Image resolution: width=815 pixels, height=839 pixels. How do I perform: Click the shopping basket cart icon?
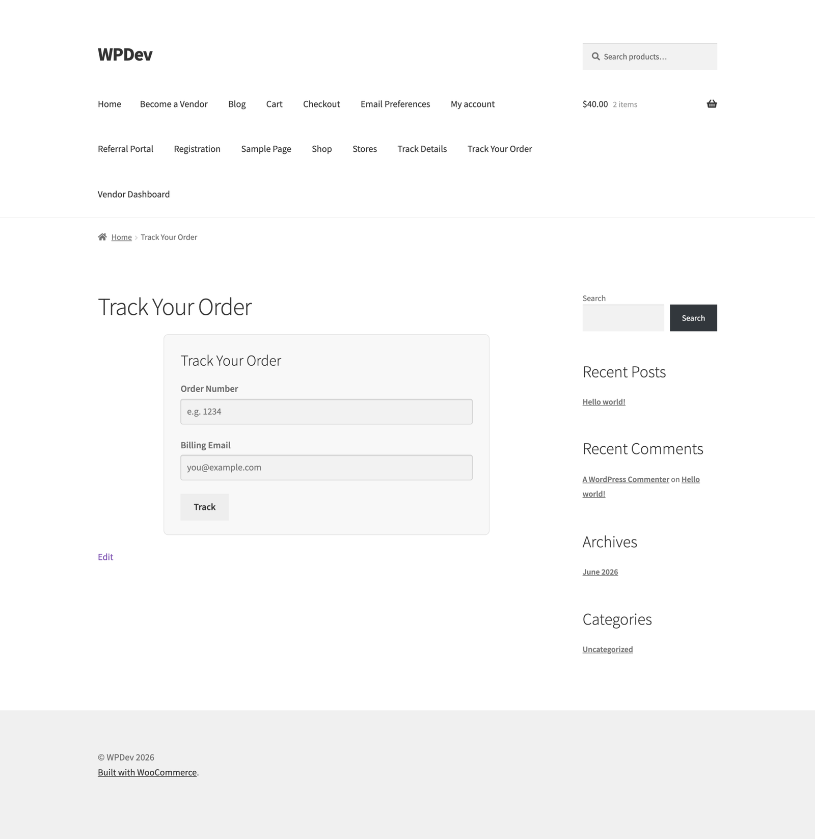(x=712, y=104)
